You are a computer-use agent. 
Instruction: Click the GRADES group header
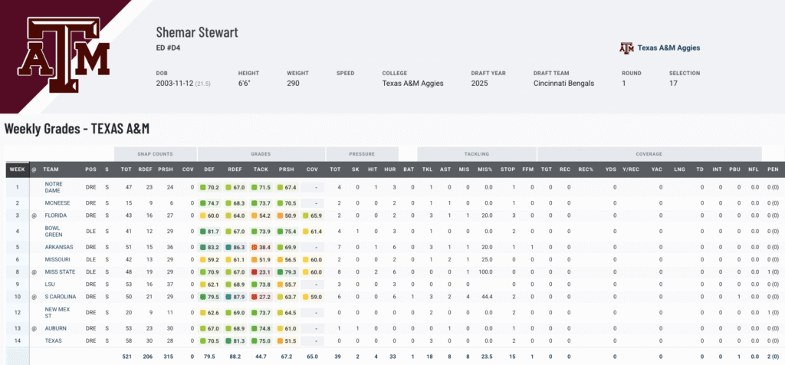point(261,154)
